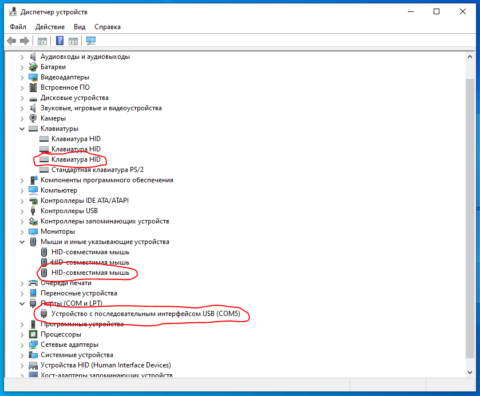Click the Forward arrow toolbar icon
Image resolution: width=480 pixels, height=396 pixels.
(x=24, y=41)
